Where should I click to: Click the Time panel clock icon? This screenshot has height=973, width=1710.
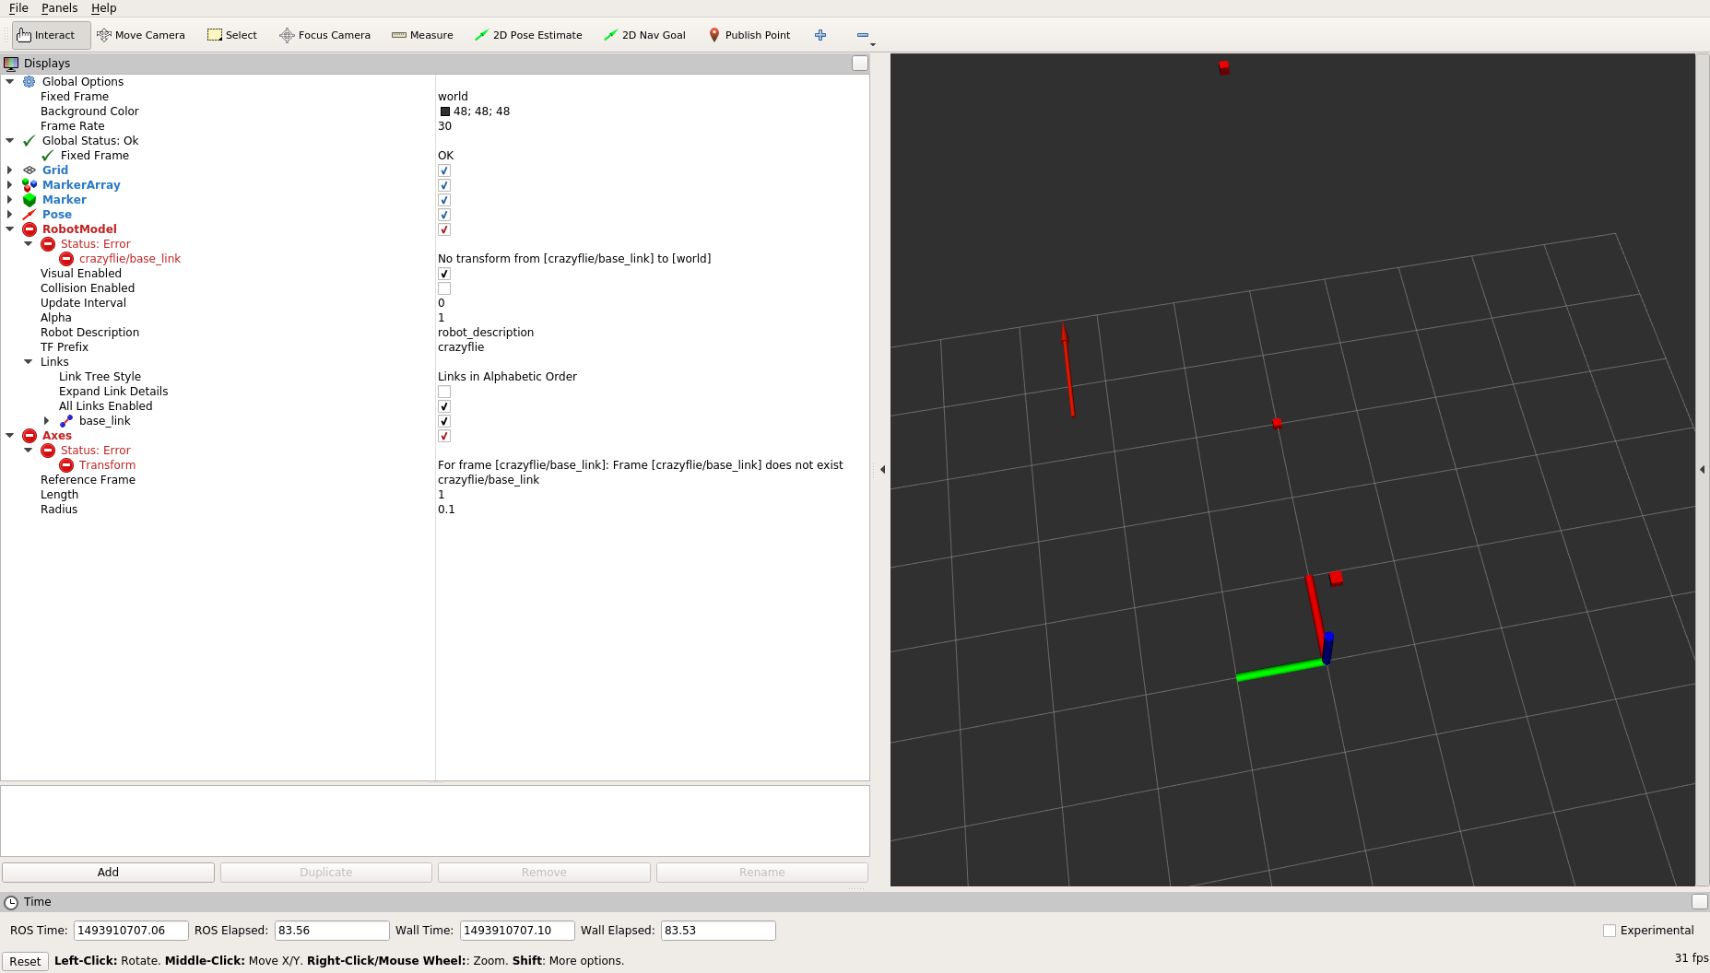click(11, 902)
